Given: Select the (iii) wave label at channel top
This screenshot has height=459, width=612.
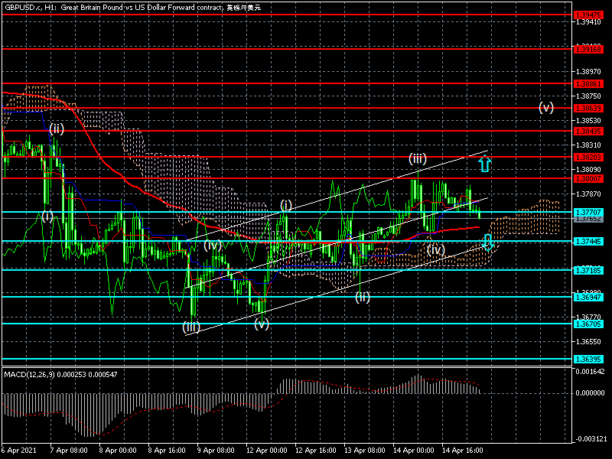Looking at the screenshot, I should (x=417, y=158).
